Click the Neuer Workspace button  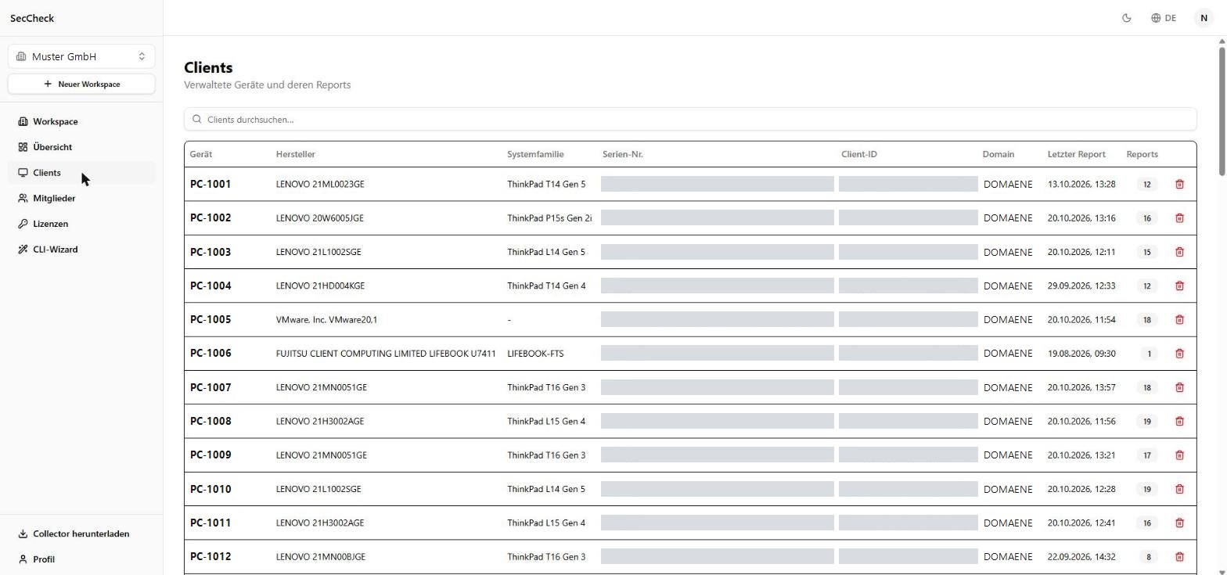[x=81, y=84]
